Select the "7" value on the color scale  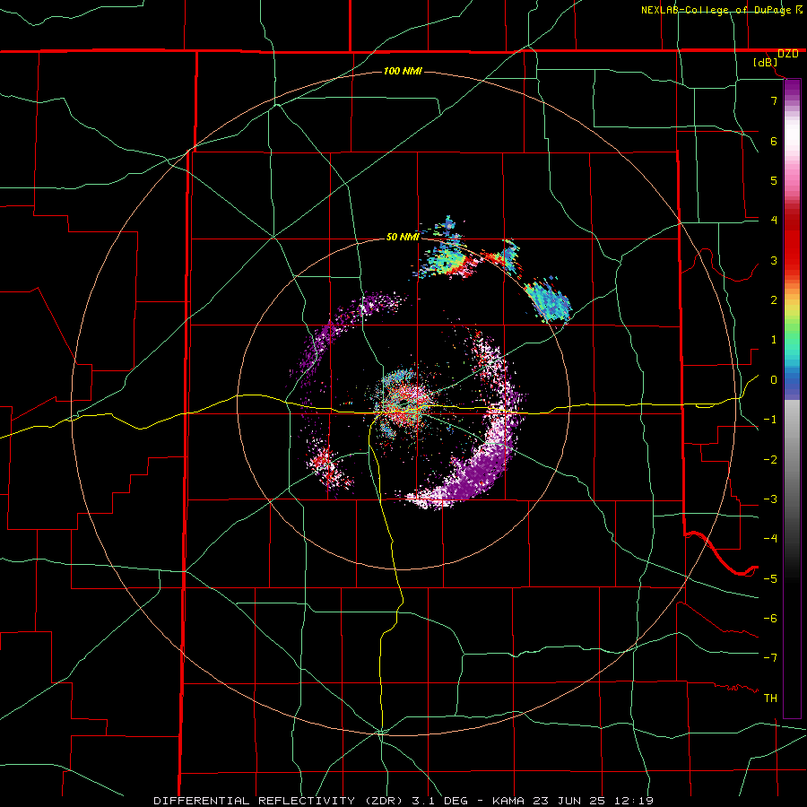pyautogui.click(x=774, y=100)
